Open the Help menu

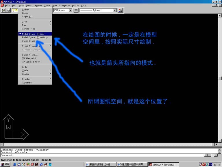tap(84, 6)
